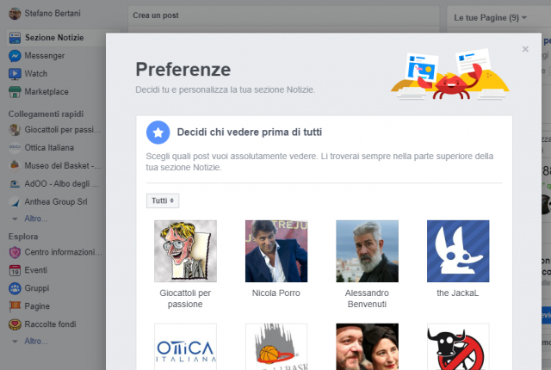The height and width of the screenshot is (370, 551).
Task: Select Alessandro Benvenuti profile thumbnail
Action: (x=367, y=251)
